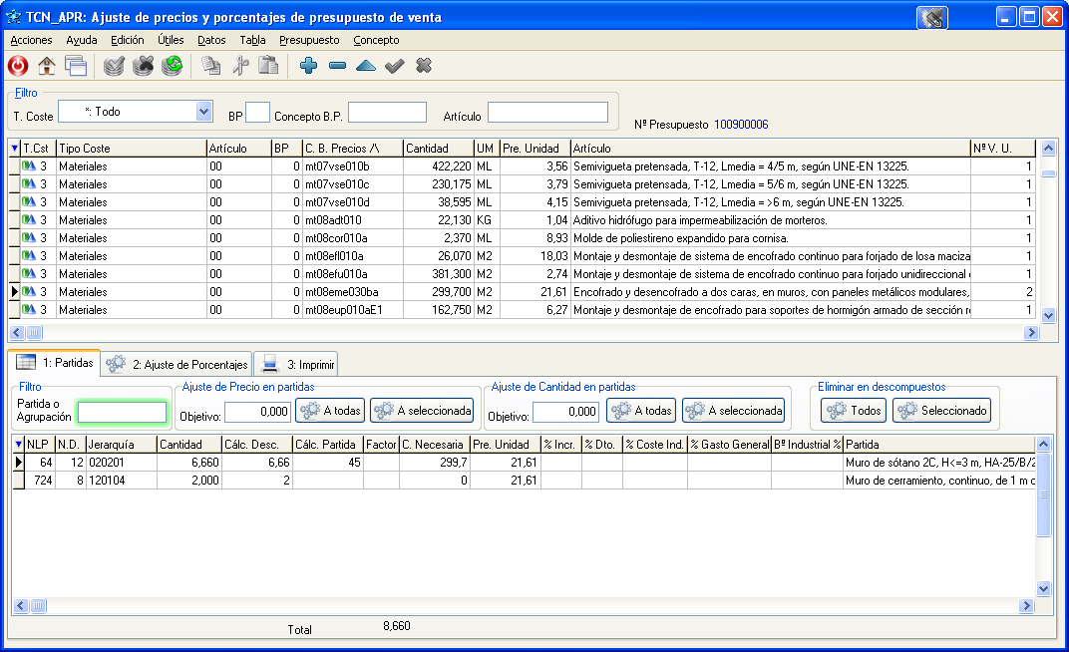
Task: Click the Seleccionado button in Eliminar en descompuestos
Action: (x=941, y=411)
